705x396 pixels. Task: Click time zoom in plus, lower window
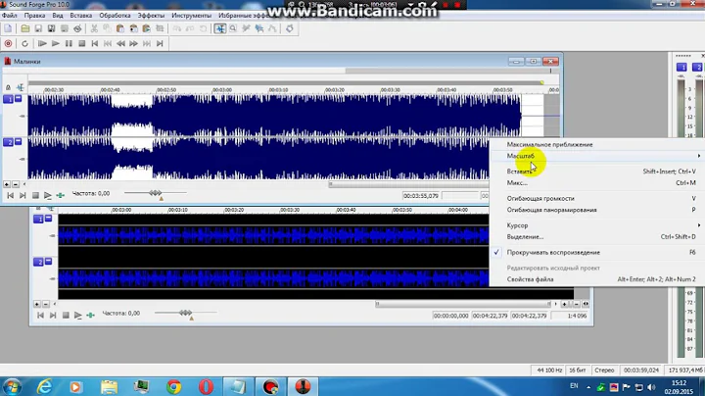pyautogui.click(x=564, y=304)
